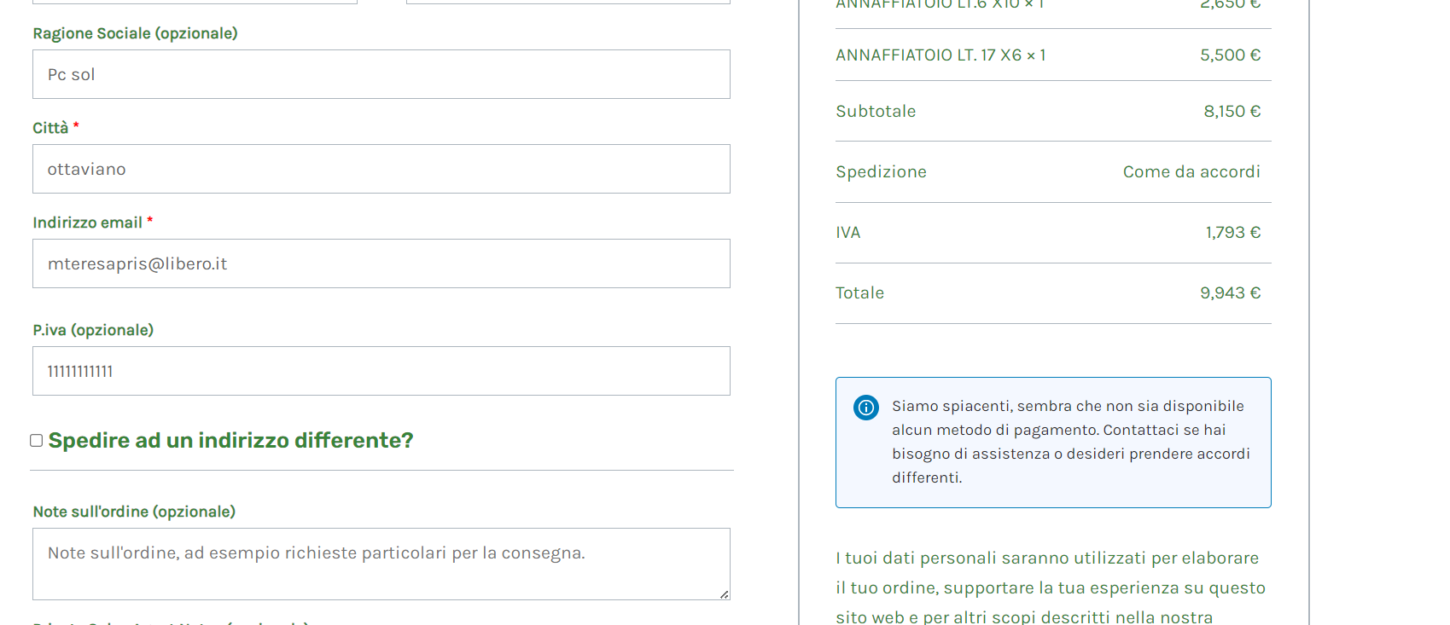Click the P.iva field with '11111111111'
This screenshot has height=625, width=1450.
click(x=381, y=371)
